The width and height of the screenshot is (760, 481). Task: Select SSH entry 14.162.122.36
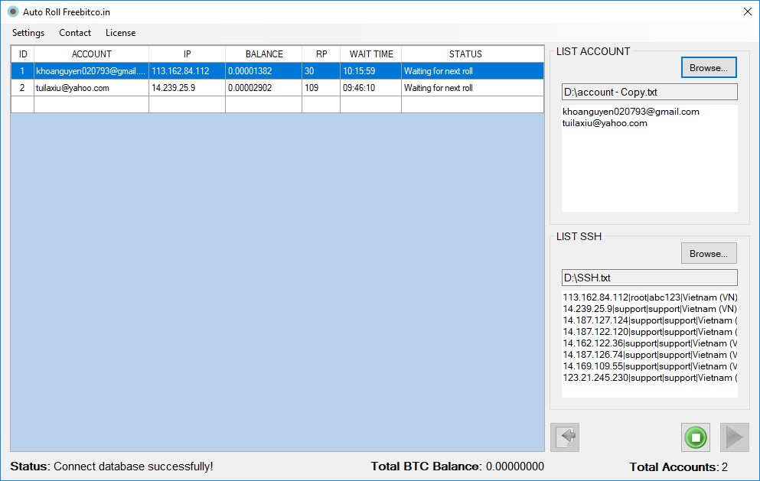(x=650, y=343)
